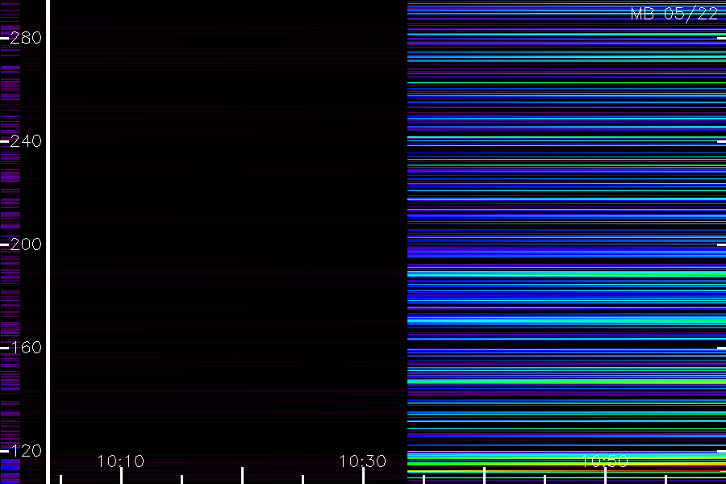Image resolution: width=726 pixels, height=484 pixels.
Task: Click the tick mark below 10:30
Action: [363, 476]
